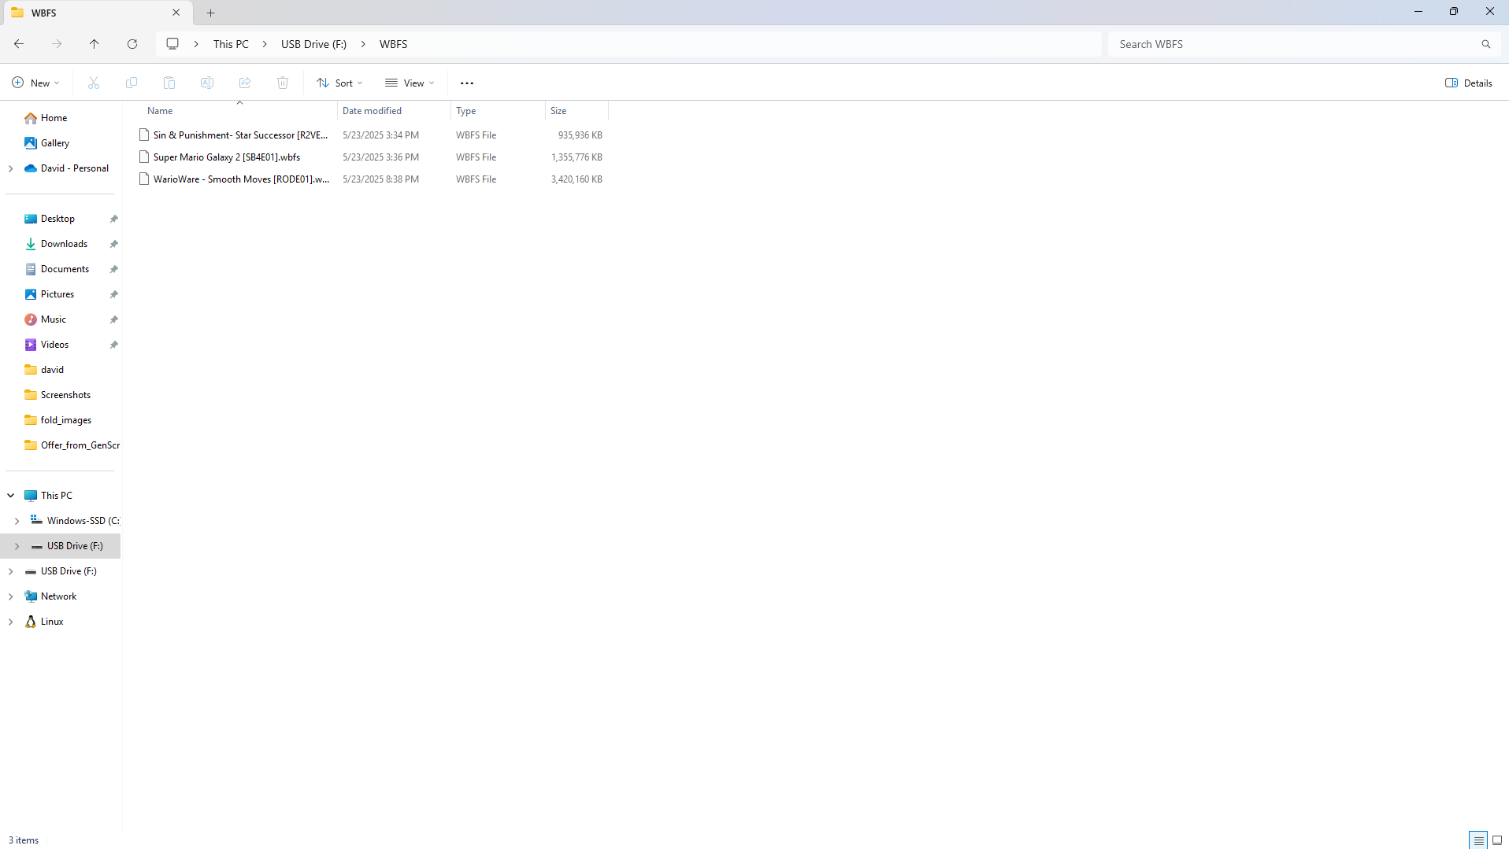The image size is (1509, 849).
Task: Toggle the Details pane
Action: [1469, 83]
